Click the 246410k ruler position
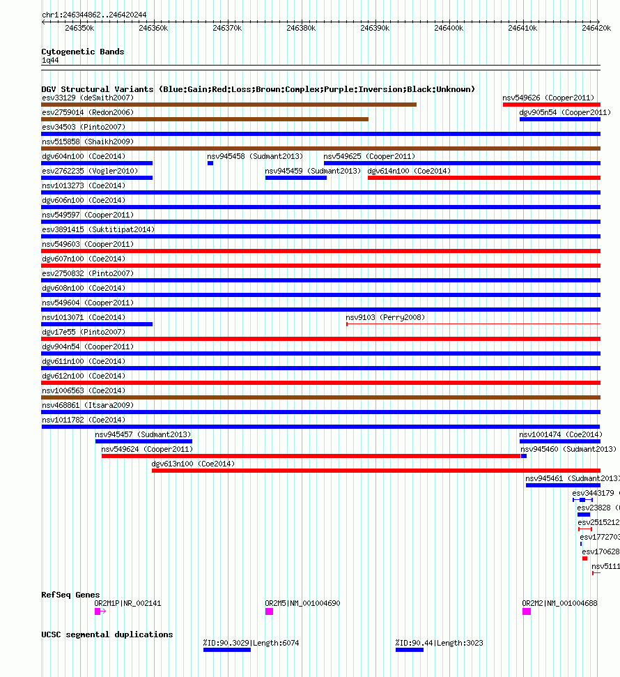This screenshot has width=620, height=677. tap(523, 28)
